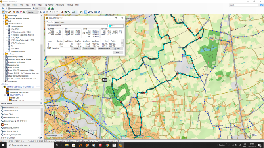Open the Trip Planner menu

pyautogui.click(x=49, y=5)
